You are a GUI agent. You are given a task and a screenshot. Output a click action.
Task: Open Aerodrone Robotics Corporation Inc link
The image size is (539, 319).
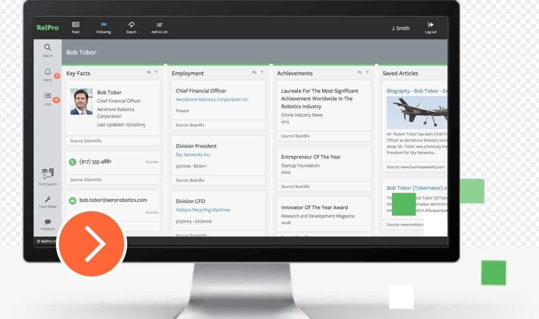click(x=212, y=100)
